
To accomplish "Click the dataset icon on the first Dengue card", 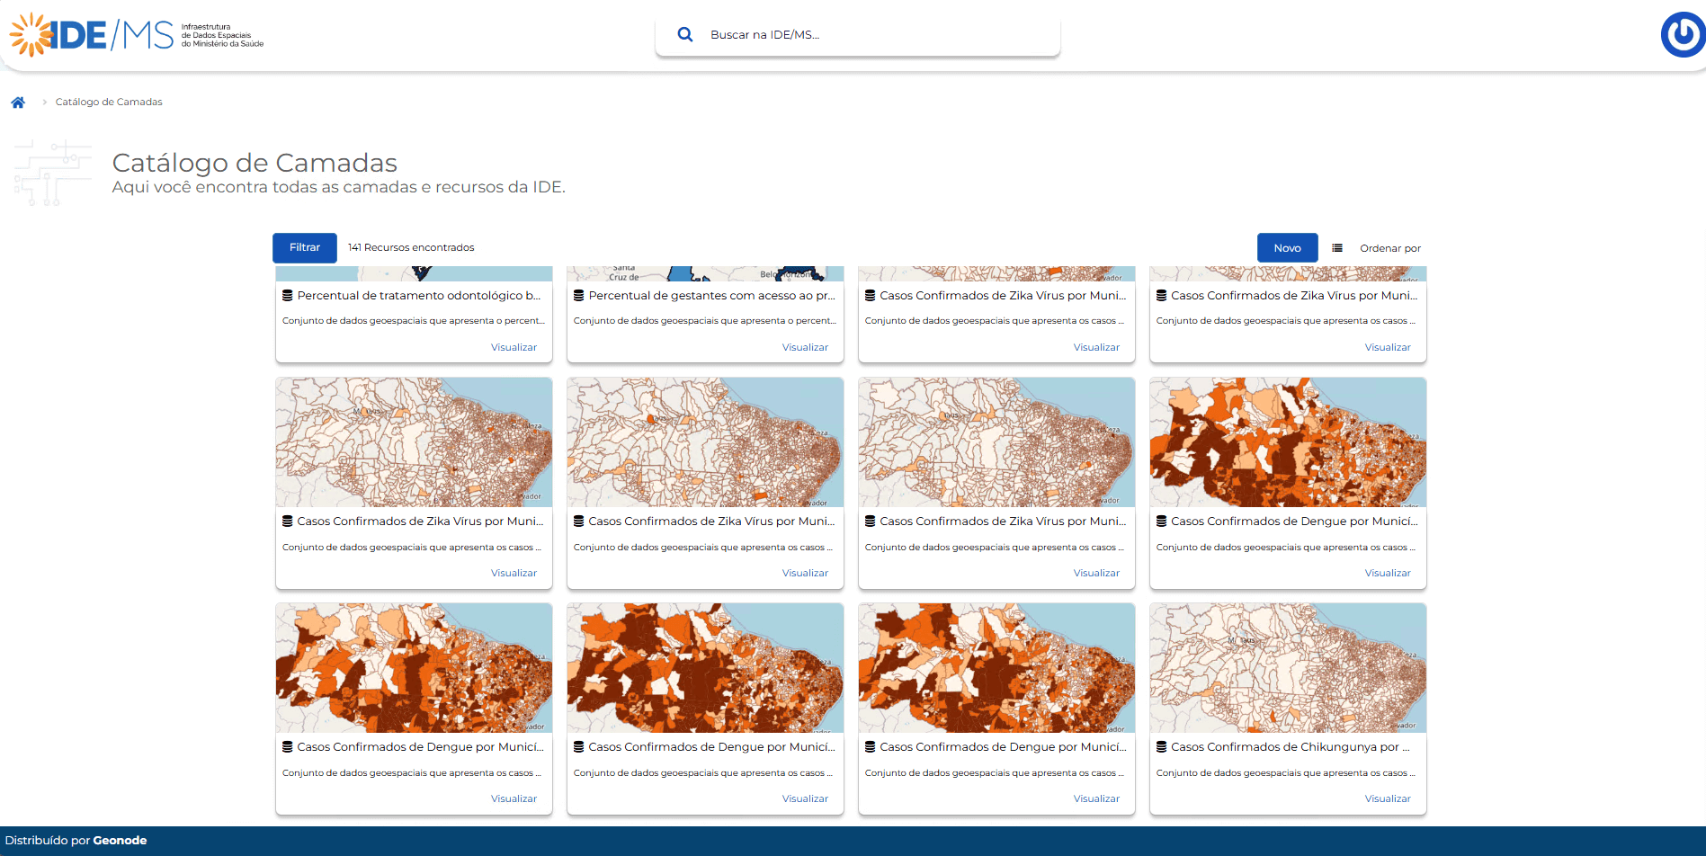I will pos(1161,521).
